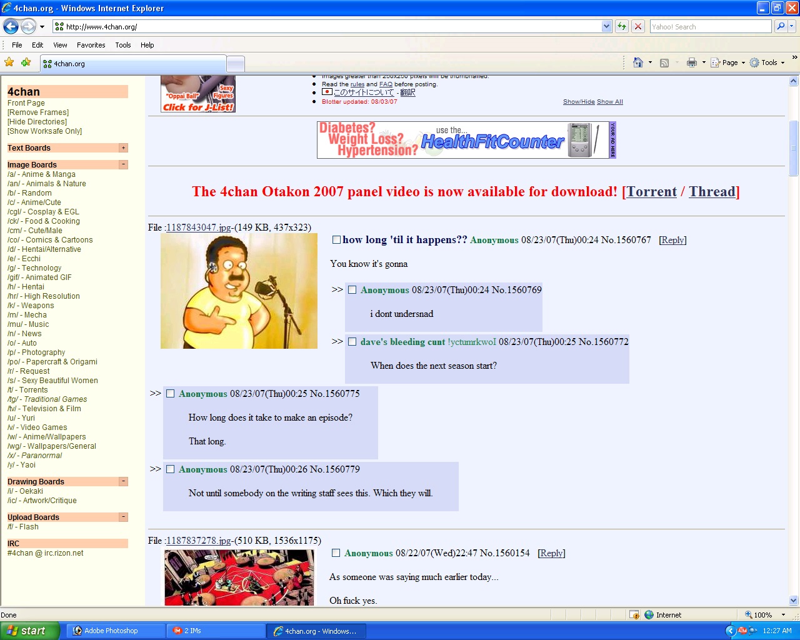
Task: Click inside the address bar URL field
Action: [x=332, y=26]
